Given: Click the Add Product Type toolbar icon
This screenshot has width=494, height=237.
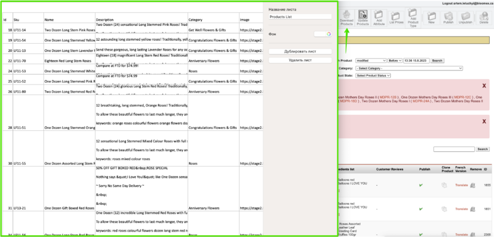Looking at the screenshot, I should click(x=413, y=18).
